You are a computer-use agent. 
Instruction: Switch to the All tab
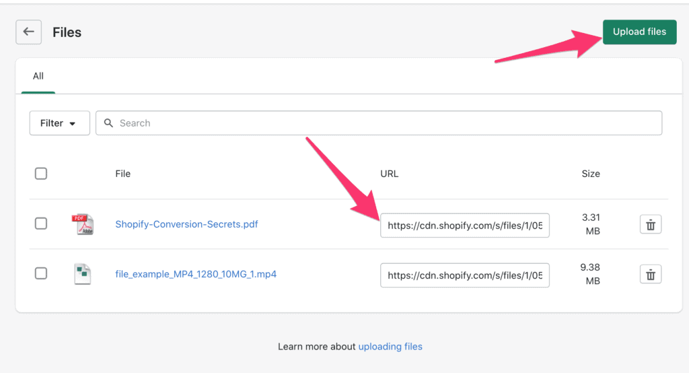[x=38, y=76]
